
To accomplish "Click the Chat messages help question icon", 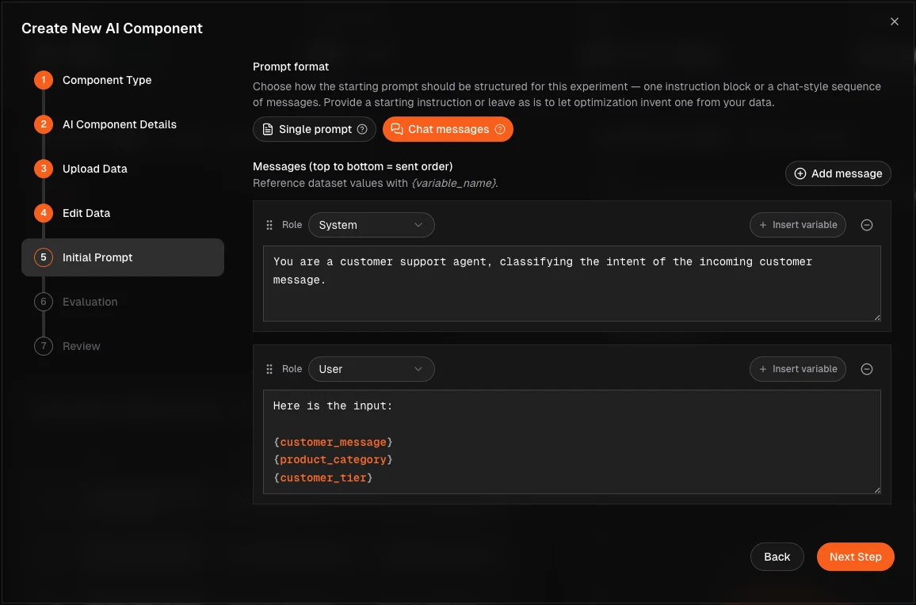I will [500, 129].
